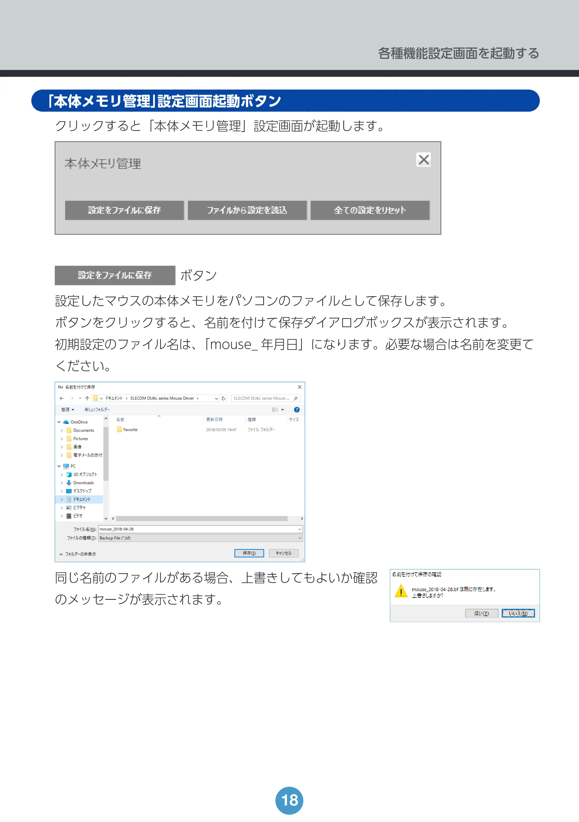This screenshot has height=822, width=579.
Task: Click the 3D オブジェクト icon
Action: (69, 474)
